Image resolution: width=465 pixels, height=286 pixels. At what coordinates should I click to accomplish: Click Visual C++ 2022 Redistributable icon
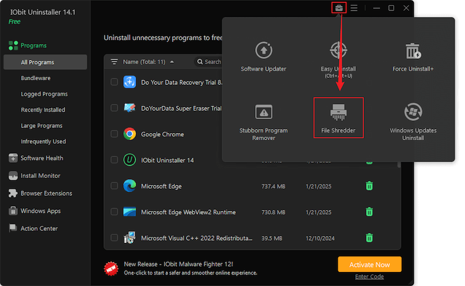tap(130, 238)
